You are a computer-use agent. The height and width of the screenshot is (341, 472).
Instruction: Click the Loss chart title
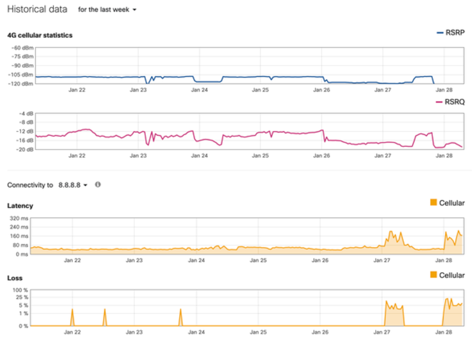(x=15, y=278)
